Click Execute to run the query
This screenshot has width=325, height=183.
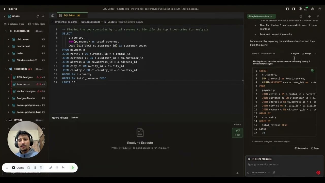[110, 22]
